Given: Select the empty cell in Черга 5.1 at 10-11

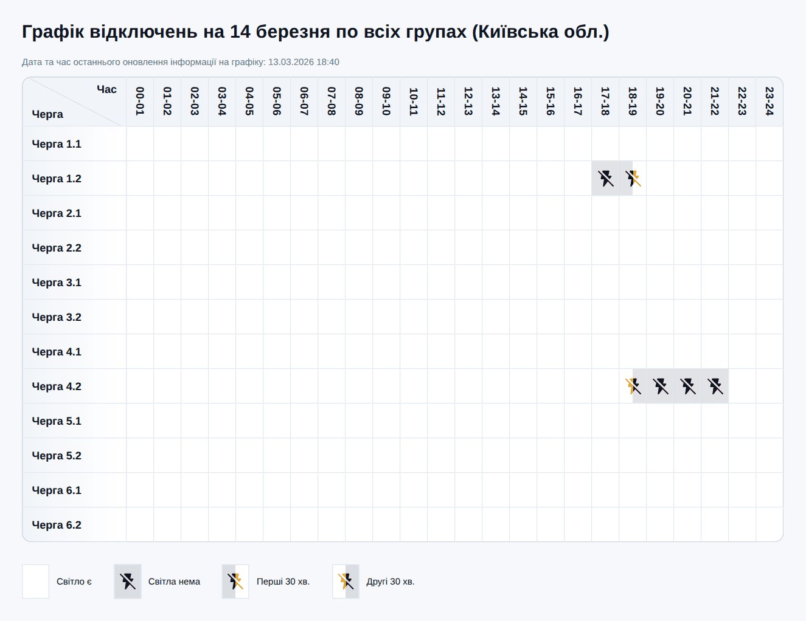Looking at the screenshot, I should pos(413,420).
